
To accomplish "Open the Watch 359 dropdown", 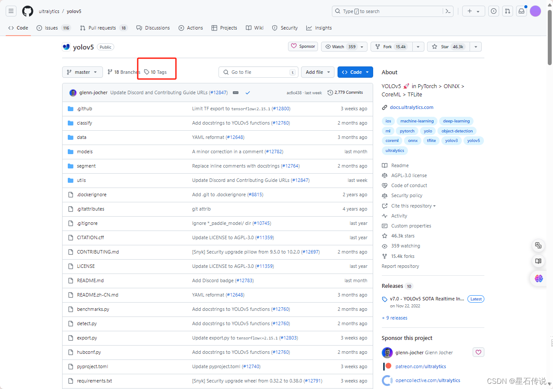I will click(x=344, y=46).
